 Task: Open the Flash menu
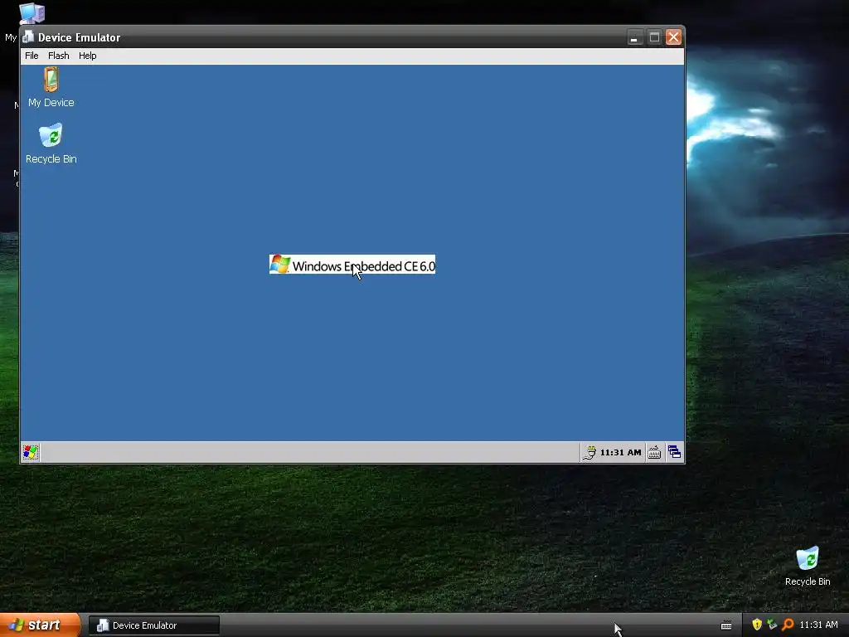click(x=59, y=56)
